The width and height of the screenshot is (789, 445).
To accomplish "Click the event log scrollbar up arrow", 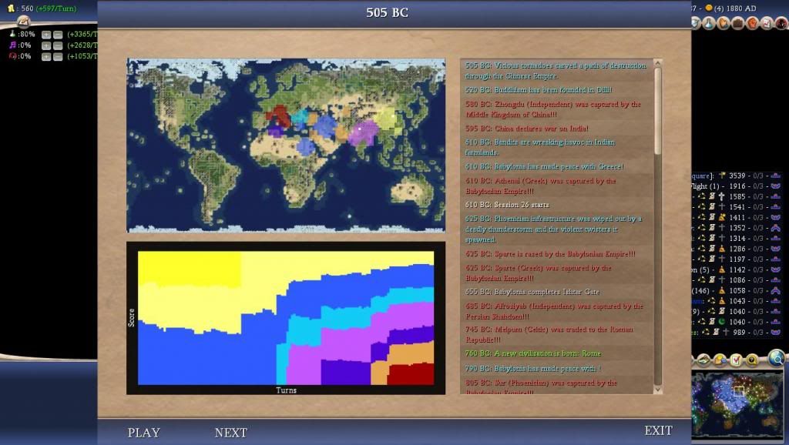I will [658, 63].
